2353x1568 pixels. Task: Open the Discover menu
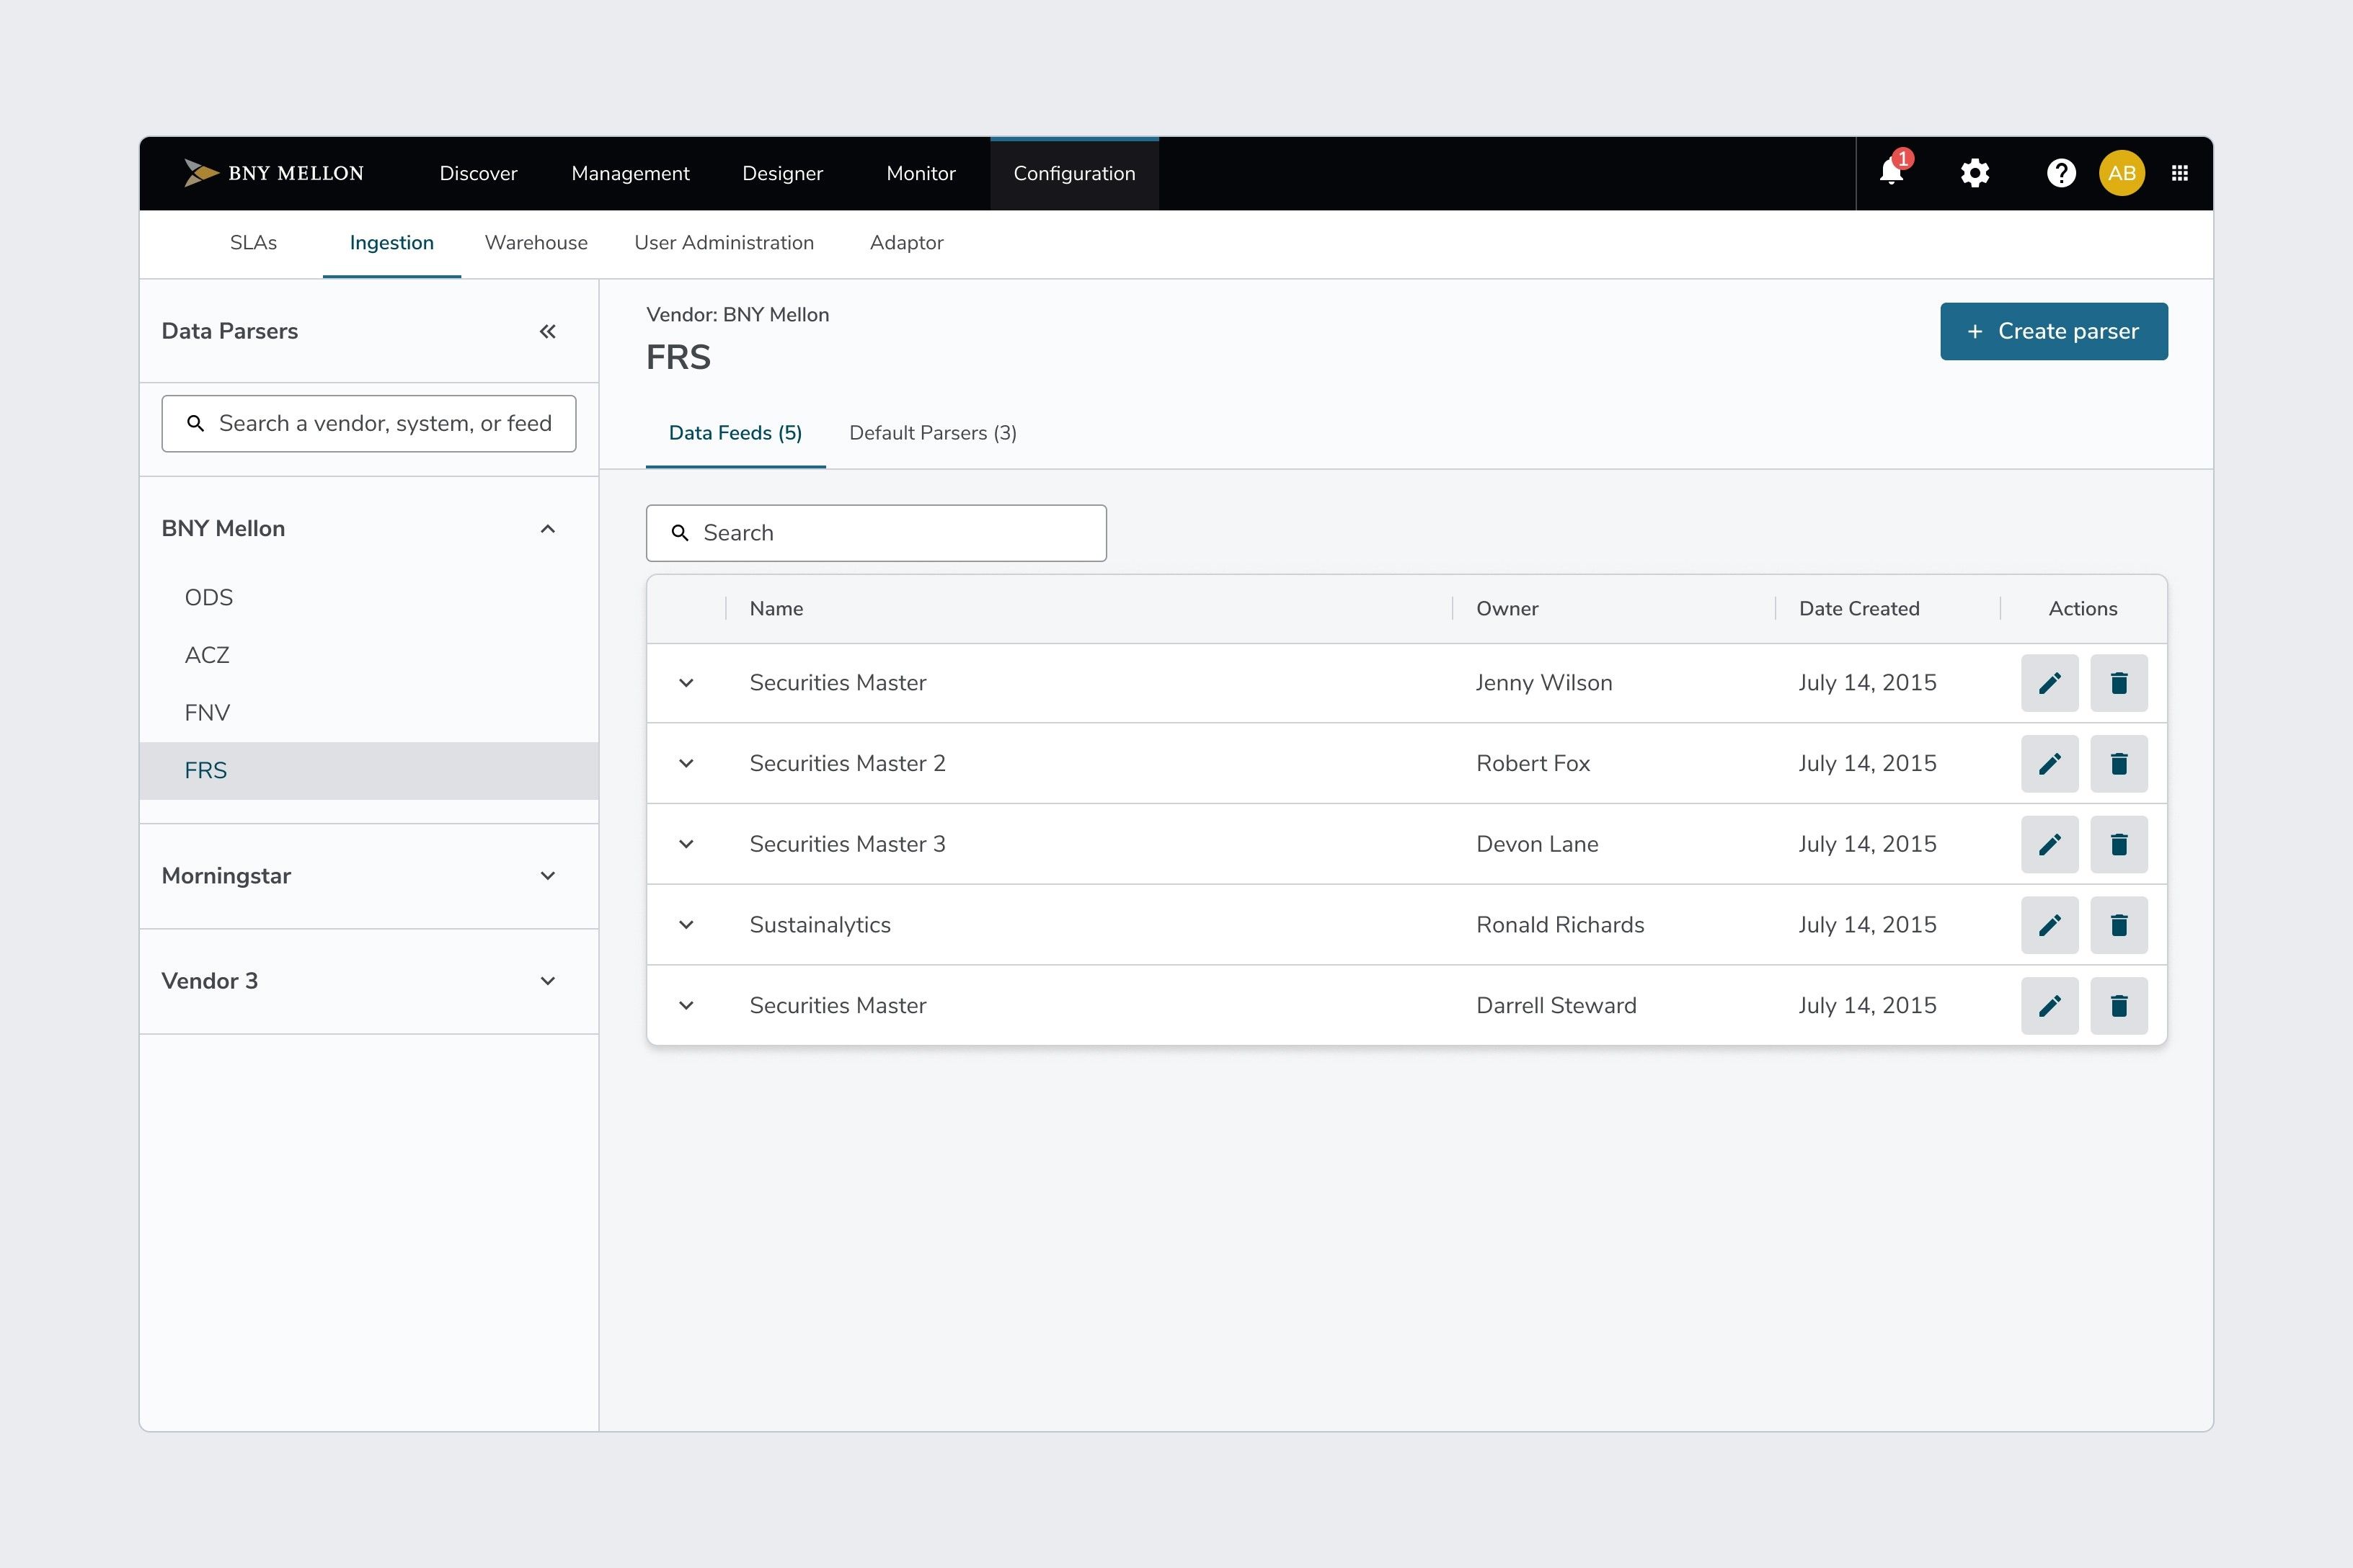coord(478,173)
